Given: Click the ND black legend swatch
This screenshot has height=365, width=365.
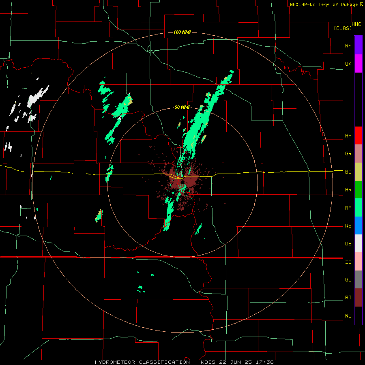Looking at the screenshot, I should [358, 316].
